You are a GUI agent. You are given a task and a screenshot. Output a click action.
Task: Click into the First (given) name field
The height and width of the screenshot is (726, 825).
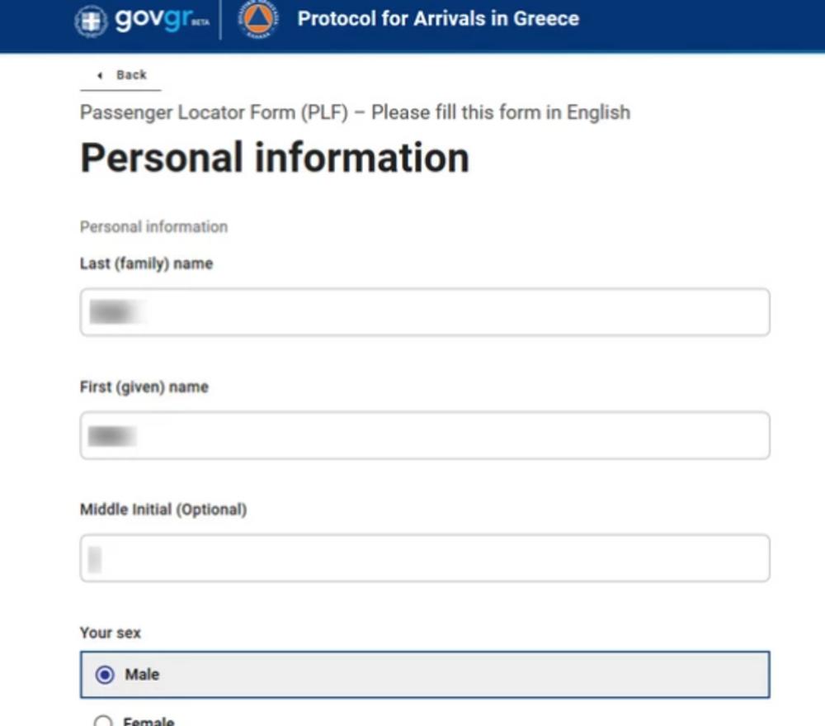[425, 435]
